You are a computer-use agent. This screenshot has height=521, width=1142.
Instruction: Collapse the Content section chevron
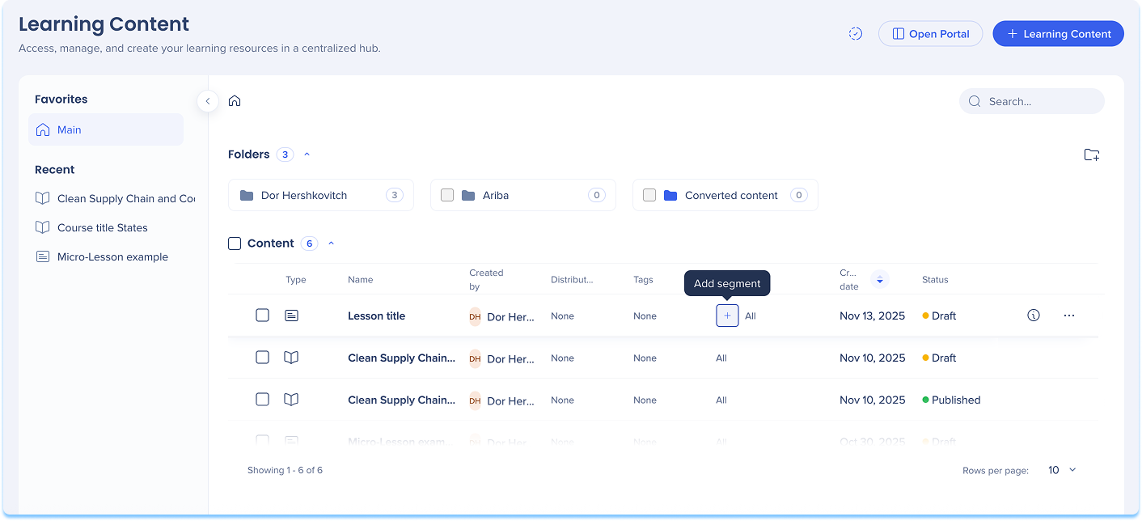331,244
